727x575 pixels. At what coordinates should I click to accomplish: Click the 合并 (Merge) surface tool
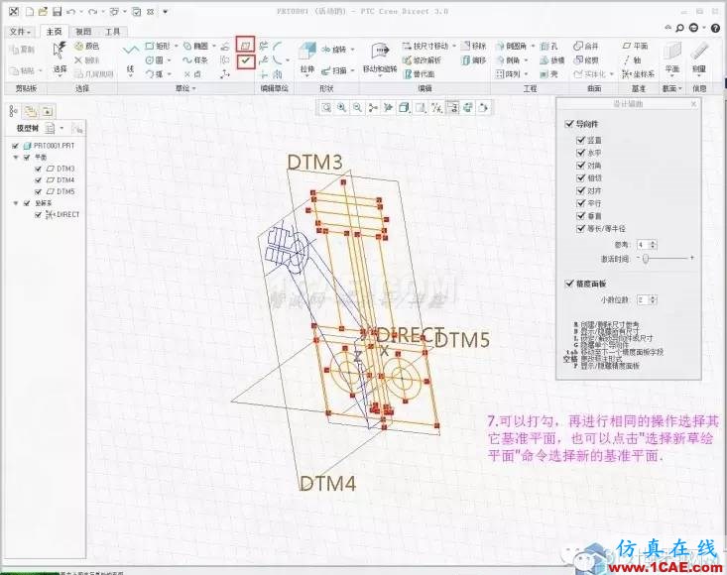pos(586,46)
